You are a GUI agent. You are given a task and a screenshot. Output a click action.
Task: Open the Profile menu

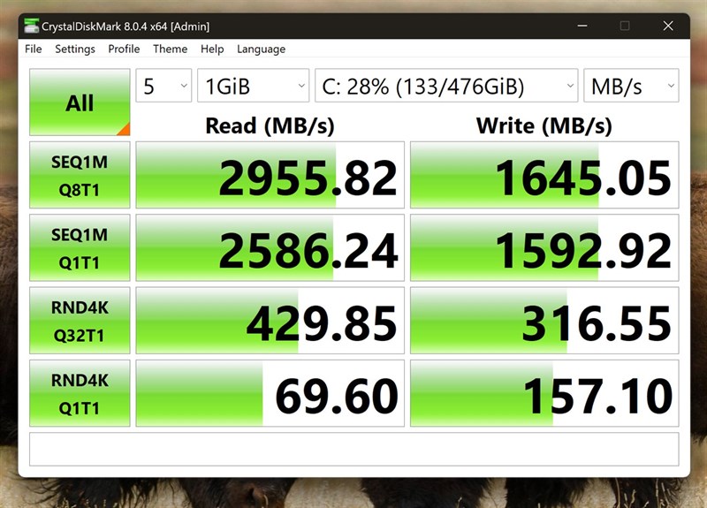tap(124, 49)
